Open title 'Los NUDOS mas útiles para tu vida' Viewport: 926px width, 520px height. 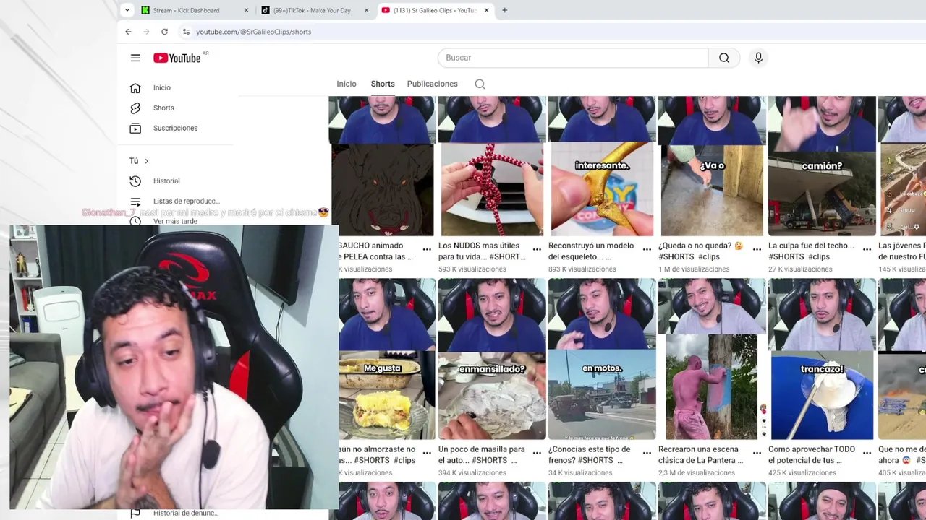[x=482, y=251]
